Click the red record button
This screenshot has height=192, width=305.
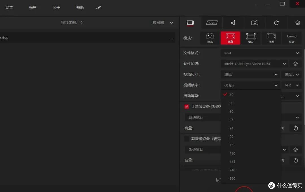click(x=244, y=189)
